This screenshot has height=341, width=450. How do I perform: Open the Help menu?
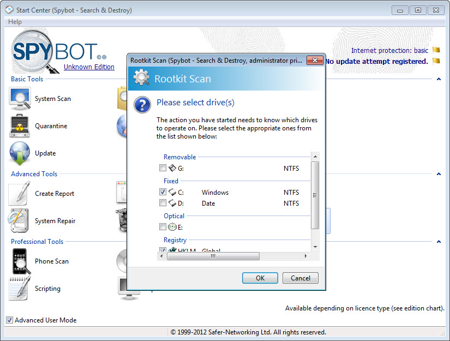click(15, 22)
